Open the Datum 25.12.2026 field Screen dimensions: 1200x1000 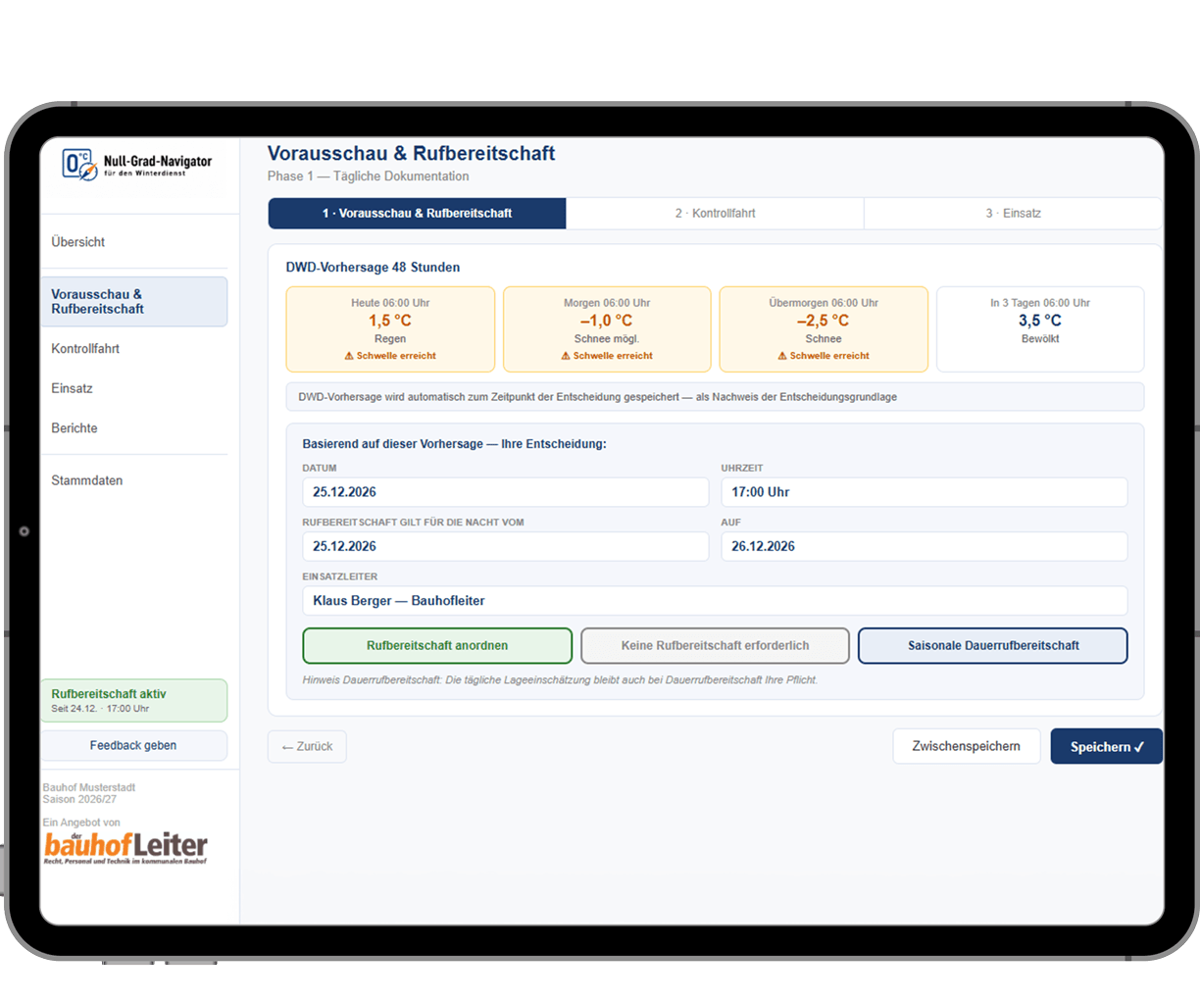coord(506,492)
